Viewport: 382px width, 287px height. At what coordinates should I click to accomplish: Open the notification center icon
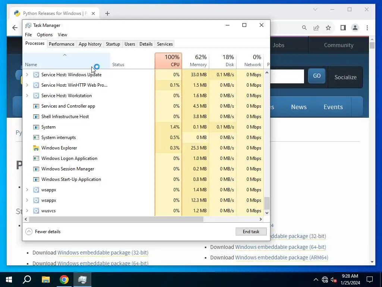(x=370, y=280)
